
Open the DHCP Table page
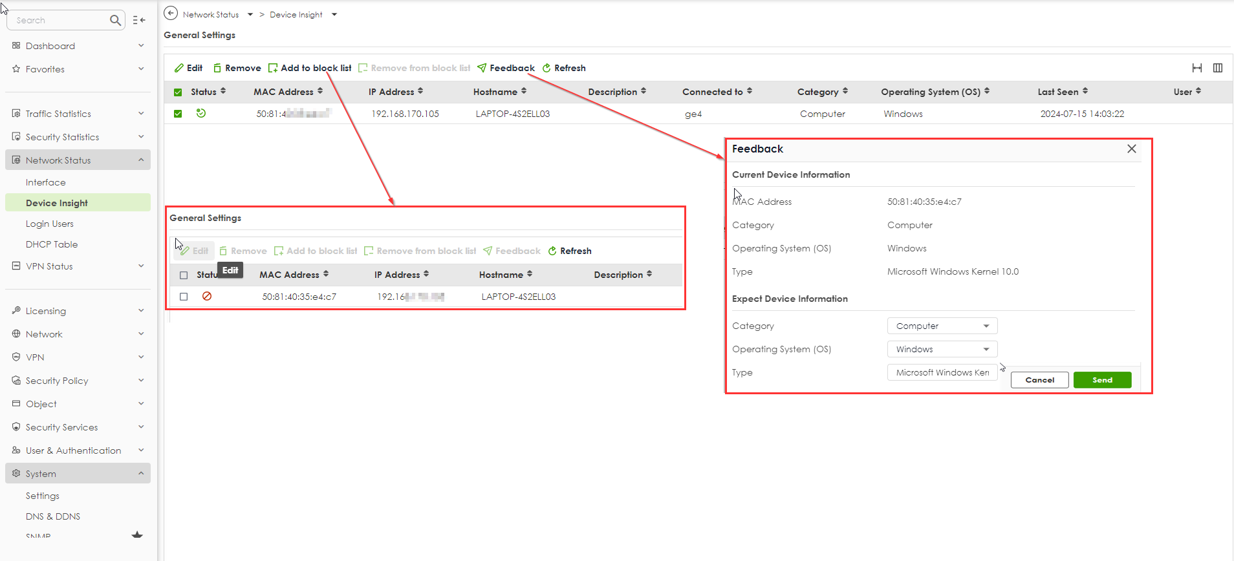coord(52,244)
